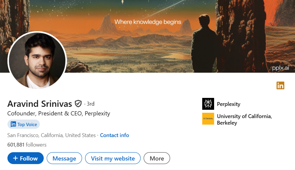Click the UC Berkeley logo icon
295x170 pixels.
(x=208, y=119)
